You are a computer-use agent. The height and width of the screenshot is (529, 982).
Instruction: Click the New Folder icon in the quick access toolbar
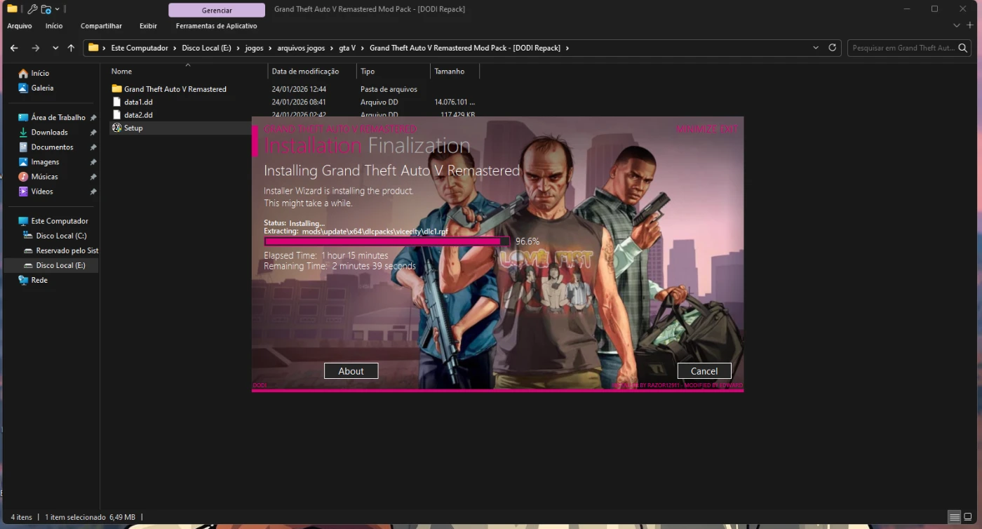pos(46,9)
